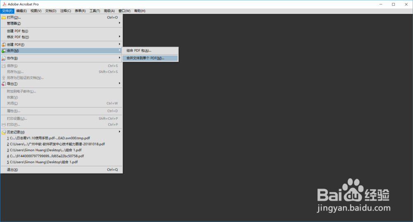Expand the 历史记录(H) submenu arrow
The width and height of the screenshot is (413, 222).
click(119, 131)
